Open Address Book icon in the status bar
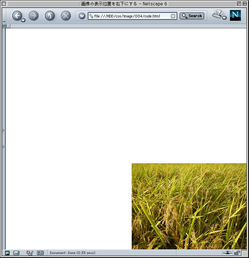The image size is (249, 258). (x=40, y=253)
